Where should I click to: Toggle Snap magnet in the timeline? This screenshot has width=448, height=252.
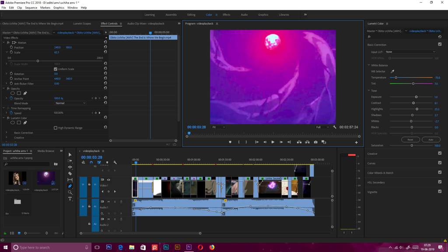click(x=91, y=163)
